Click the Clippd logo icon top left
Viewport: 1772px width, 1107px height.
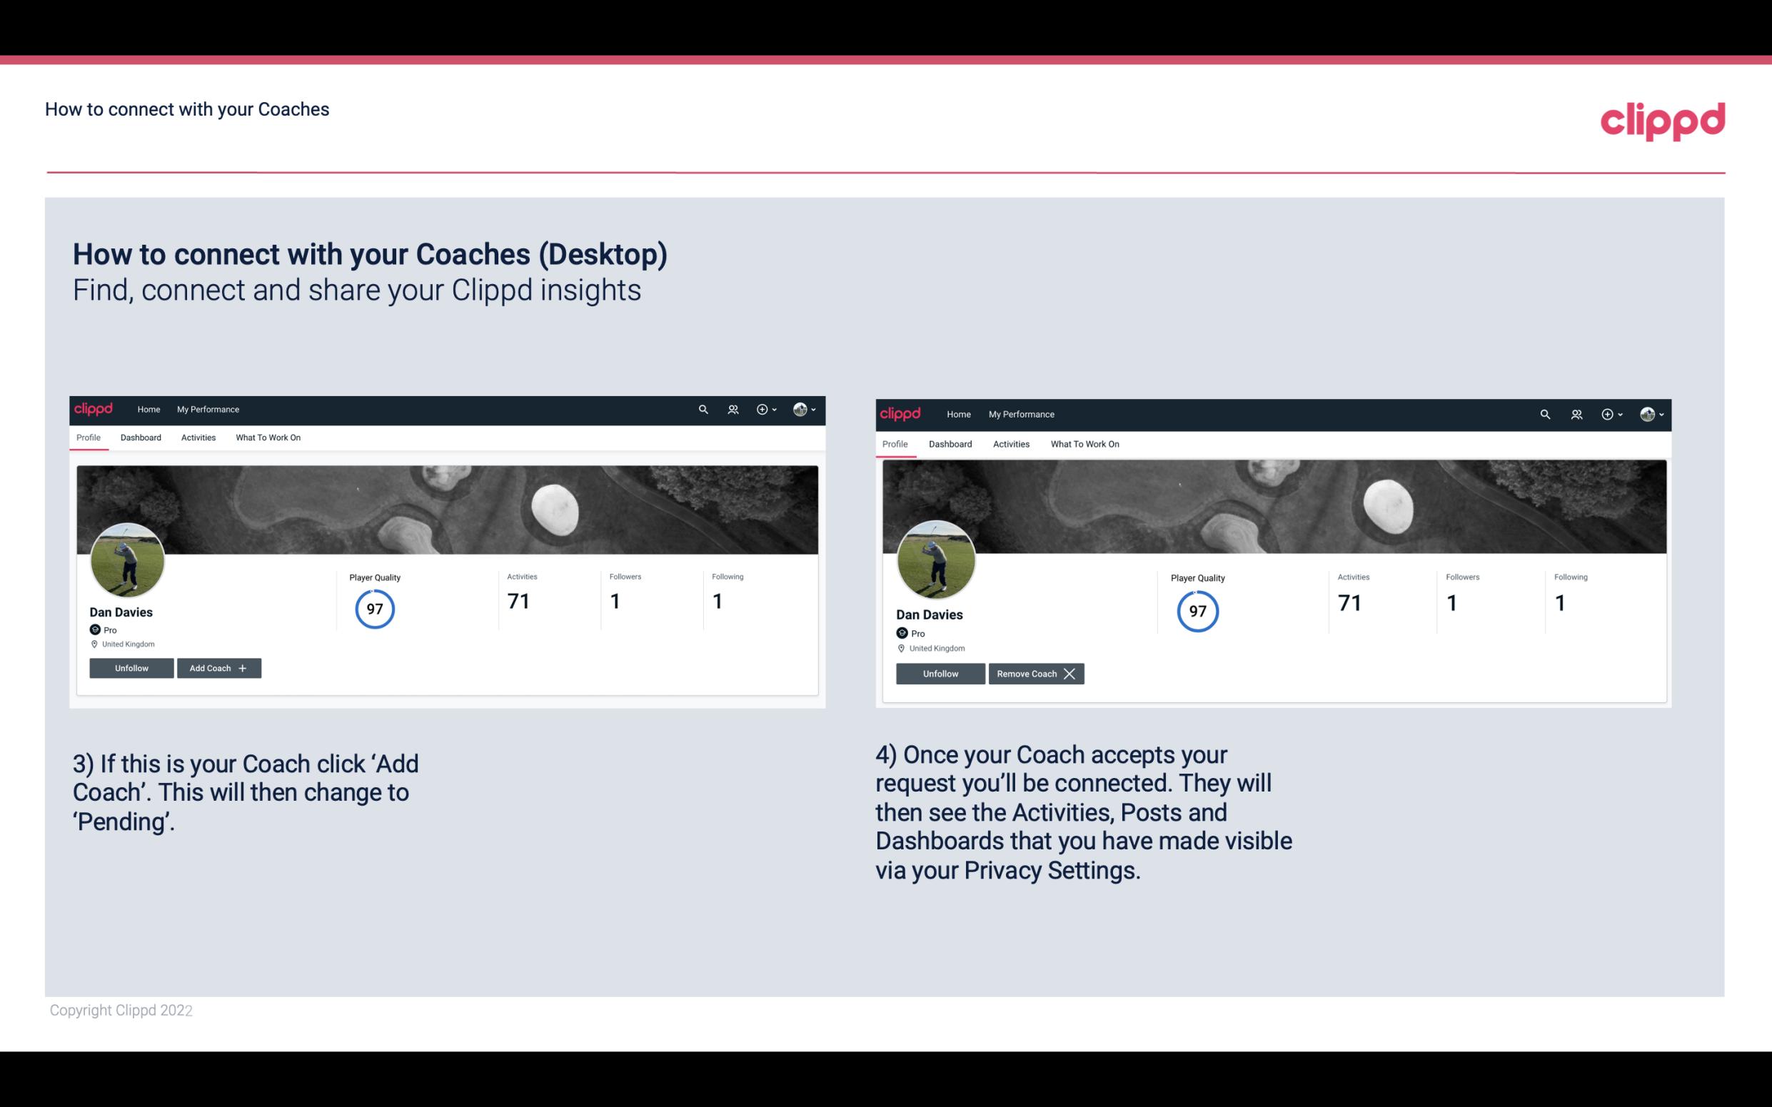click(96, 408)
